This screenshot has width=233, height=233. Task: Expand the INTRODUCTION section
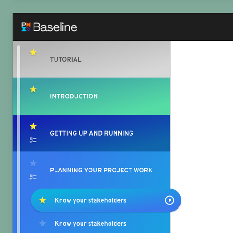(x=91, y=96)
